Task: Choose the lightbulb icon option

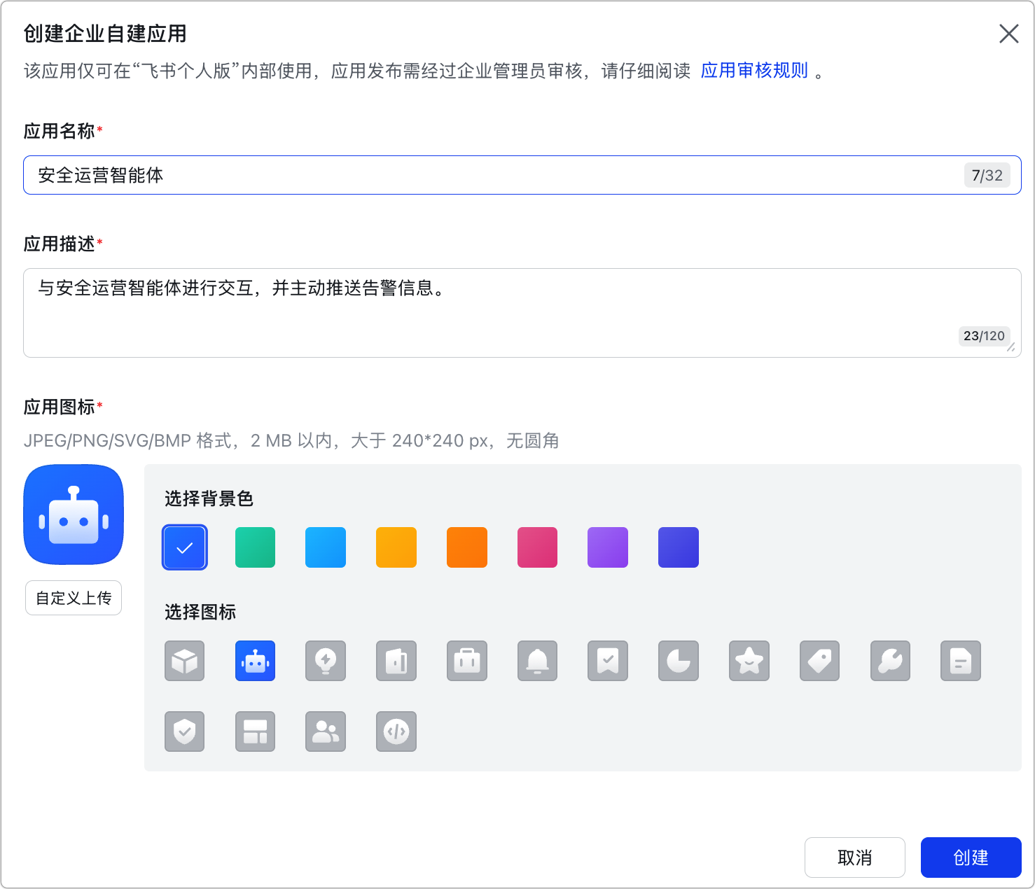Action: [326, 661]
